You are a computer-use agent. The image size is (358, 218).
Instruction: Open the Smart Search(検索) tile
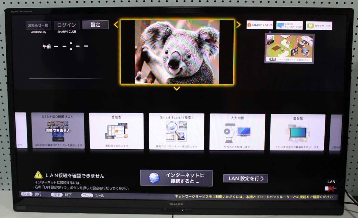[176, 131]
